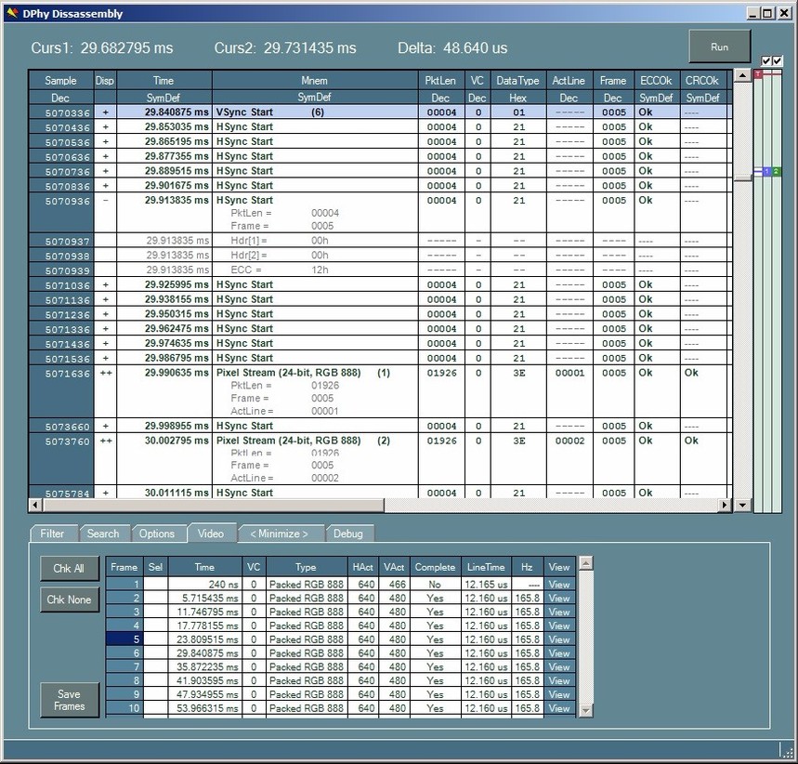Open the Debug tab
The image size is (798, 764).
coord(348,533)
